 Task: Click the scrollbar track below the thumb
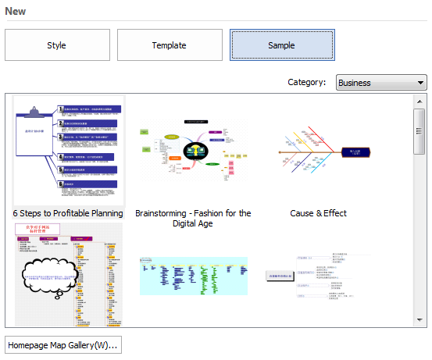click(420, 234)
